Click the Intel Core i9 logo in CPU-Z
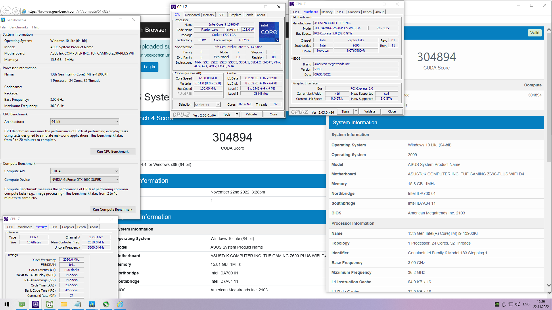This screenshot has width=552, height=310. [x=269, y=32]
